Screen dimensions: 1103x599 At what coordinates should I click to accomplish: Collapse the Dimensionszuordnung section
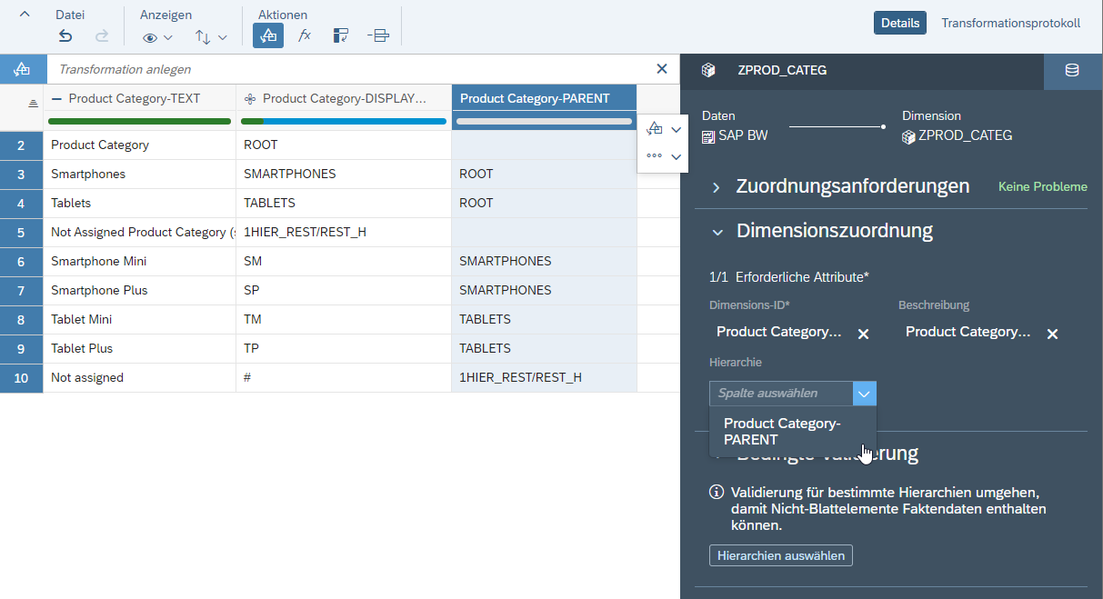click(717, 232)
